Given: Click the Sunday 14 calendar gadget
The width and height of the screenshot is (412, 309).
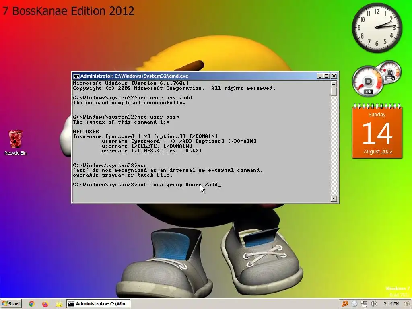Looking at the screenshot, I should tap(377, 131).
